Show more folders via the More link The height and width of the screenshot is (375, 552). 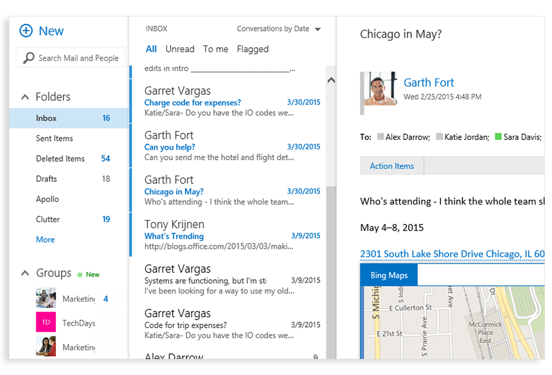45,239
